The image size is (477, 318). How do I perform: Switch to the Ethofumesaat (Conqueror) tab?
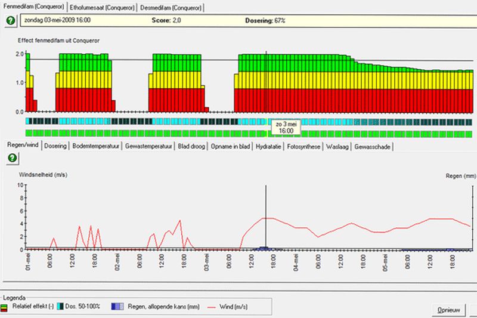101,8
